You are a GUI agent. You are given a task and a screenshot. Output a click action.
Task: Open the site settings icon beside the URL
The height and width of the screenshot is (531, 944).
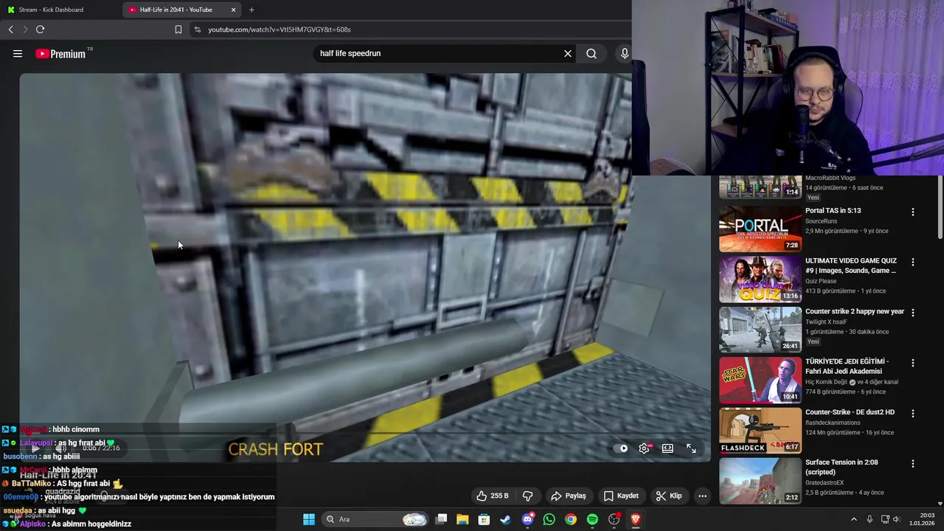(x=196, y=29)
